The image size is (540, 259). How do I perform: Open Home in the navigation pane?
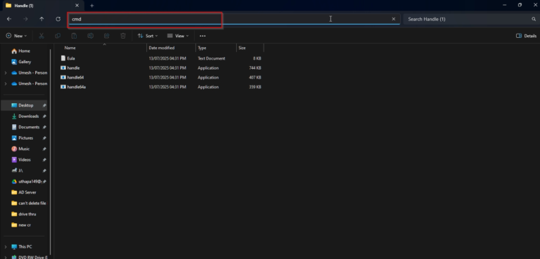coord(24,51)
